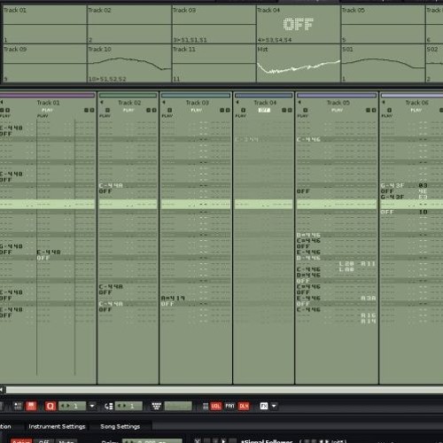The width and height of the screenshot is (443, 443).
Task: Toggle the PLAY state button of Track 02
Action: (x=128, y=110)
